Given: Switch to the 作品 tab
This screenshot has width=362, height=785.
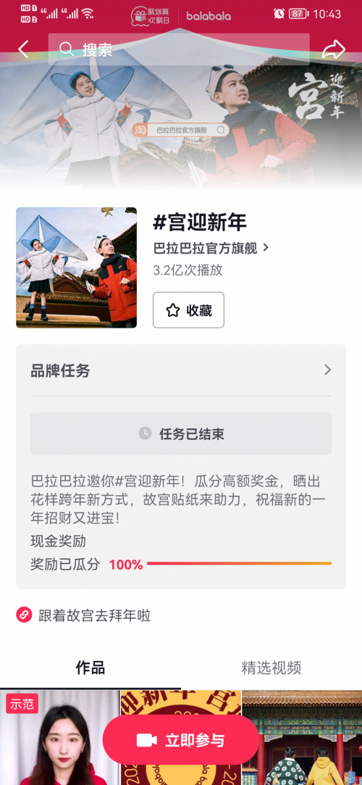Looking at the screenshot, I should click(x=90, y=668).
